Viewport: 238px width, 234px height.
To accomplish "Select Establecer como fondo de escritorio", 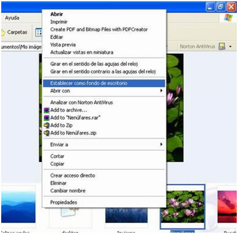I will pyautogui.click(x=104, y=83).
